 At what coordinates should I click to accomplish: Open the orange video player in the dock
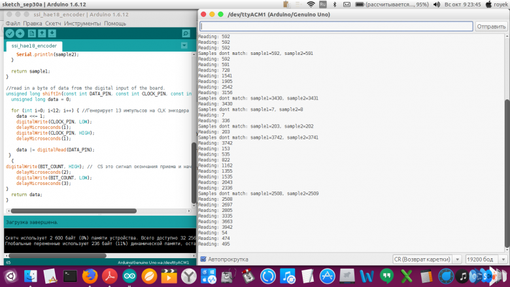tap(169, 277)
